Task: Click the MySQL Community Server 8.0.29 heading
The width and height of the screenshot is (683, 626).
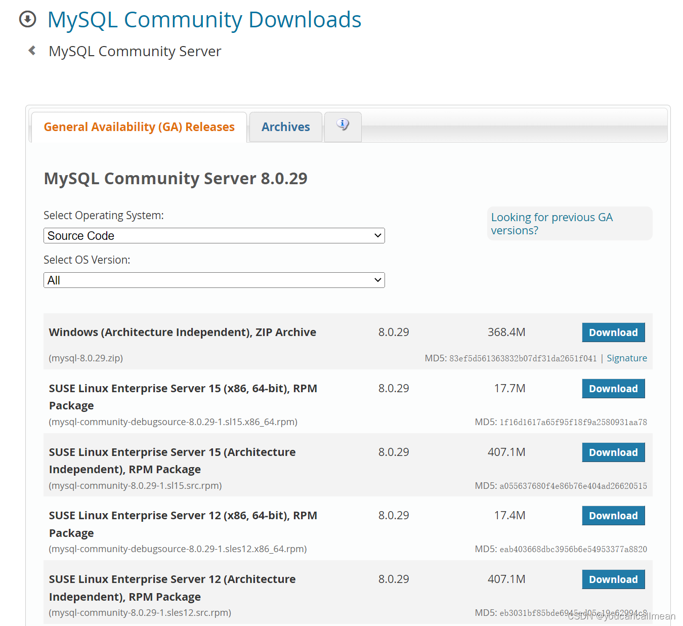Action: [176, 179]
